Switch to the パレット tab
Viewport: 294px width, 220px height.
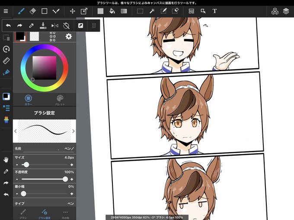pos(60,100)
